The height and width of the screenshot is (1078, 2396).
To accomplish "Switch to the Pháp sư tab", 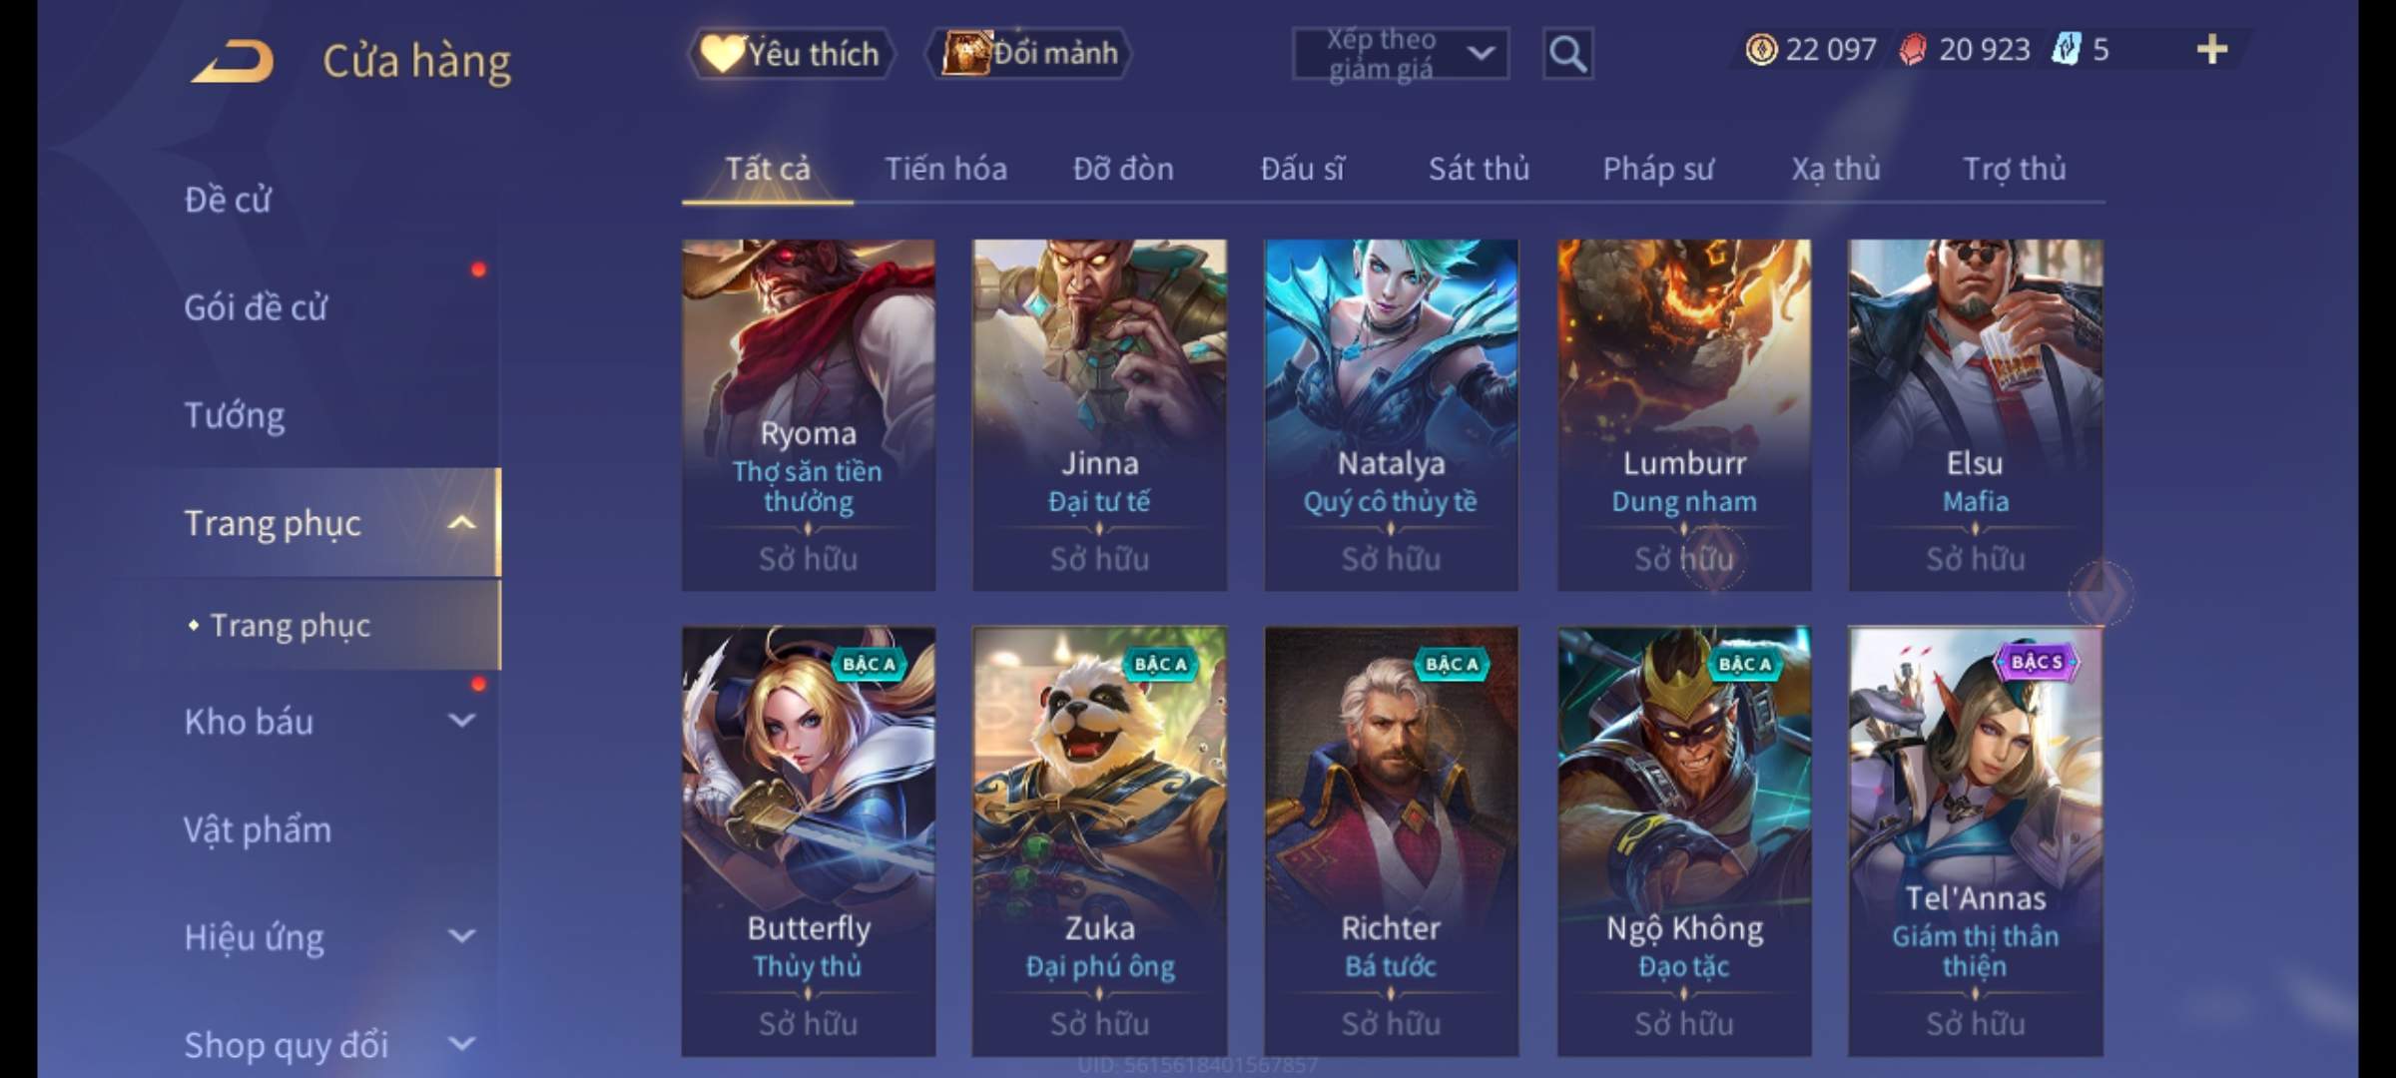I will point(1658,169).
